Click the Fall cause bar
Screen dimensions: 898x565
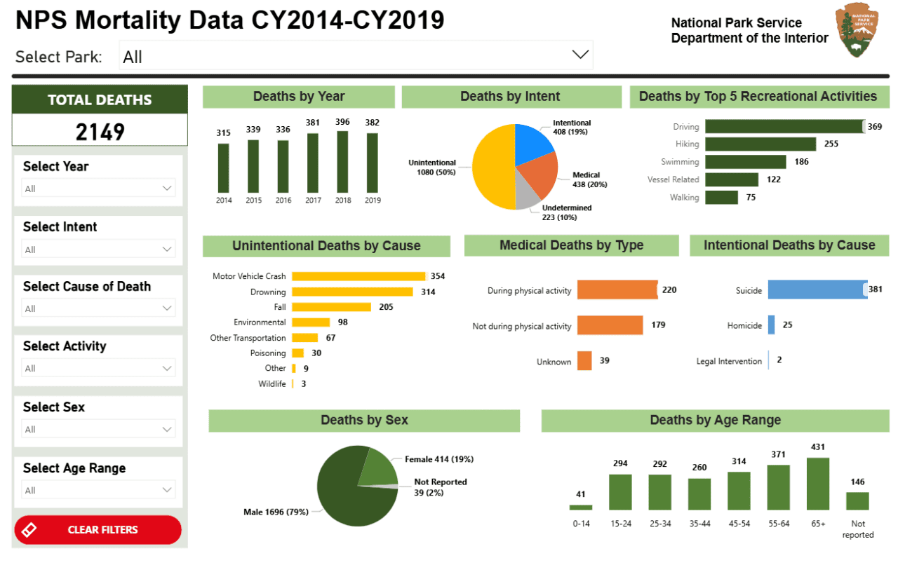coord(331,307)
